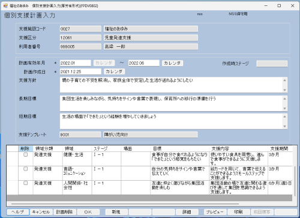Click the 利用者番号 field 999005
300x218 pixels.
tap(80, 47)
